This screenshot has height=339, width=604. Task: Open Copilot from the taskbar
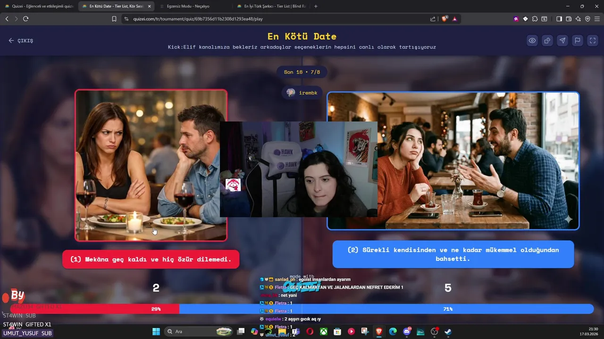coord(255,331)
